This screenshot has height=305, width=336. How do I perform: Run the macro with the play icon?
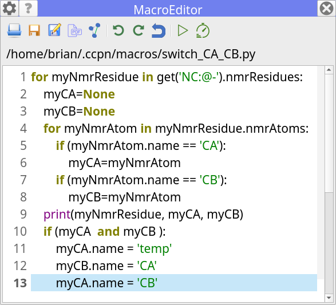tap(183, 30)
